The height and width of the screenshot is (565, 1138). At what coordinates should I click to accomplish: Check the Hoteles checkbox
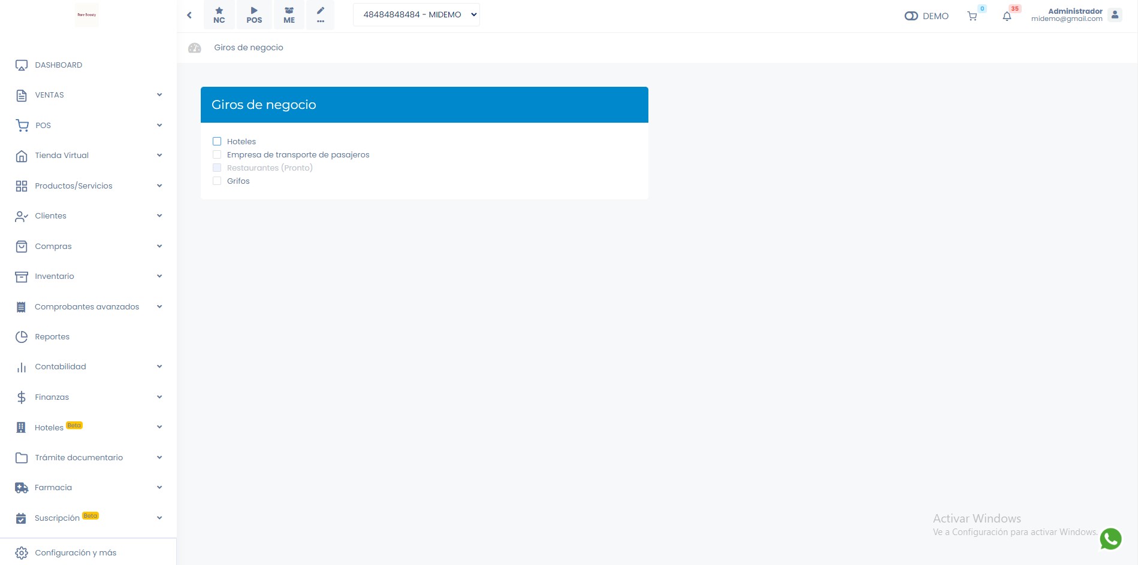pyautogui.click(x=217, y=141)
